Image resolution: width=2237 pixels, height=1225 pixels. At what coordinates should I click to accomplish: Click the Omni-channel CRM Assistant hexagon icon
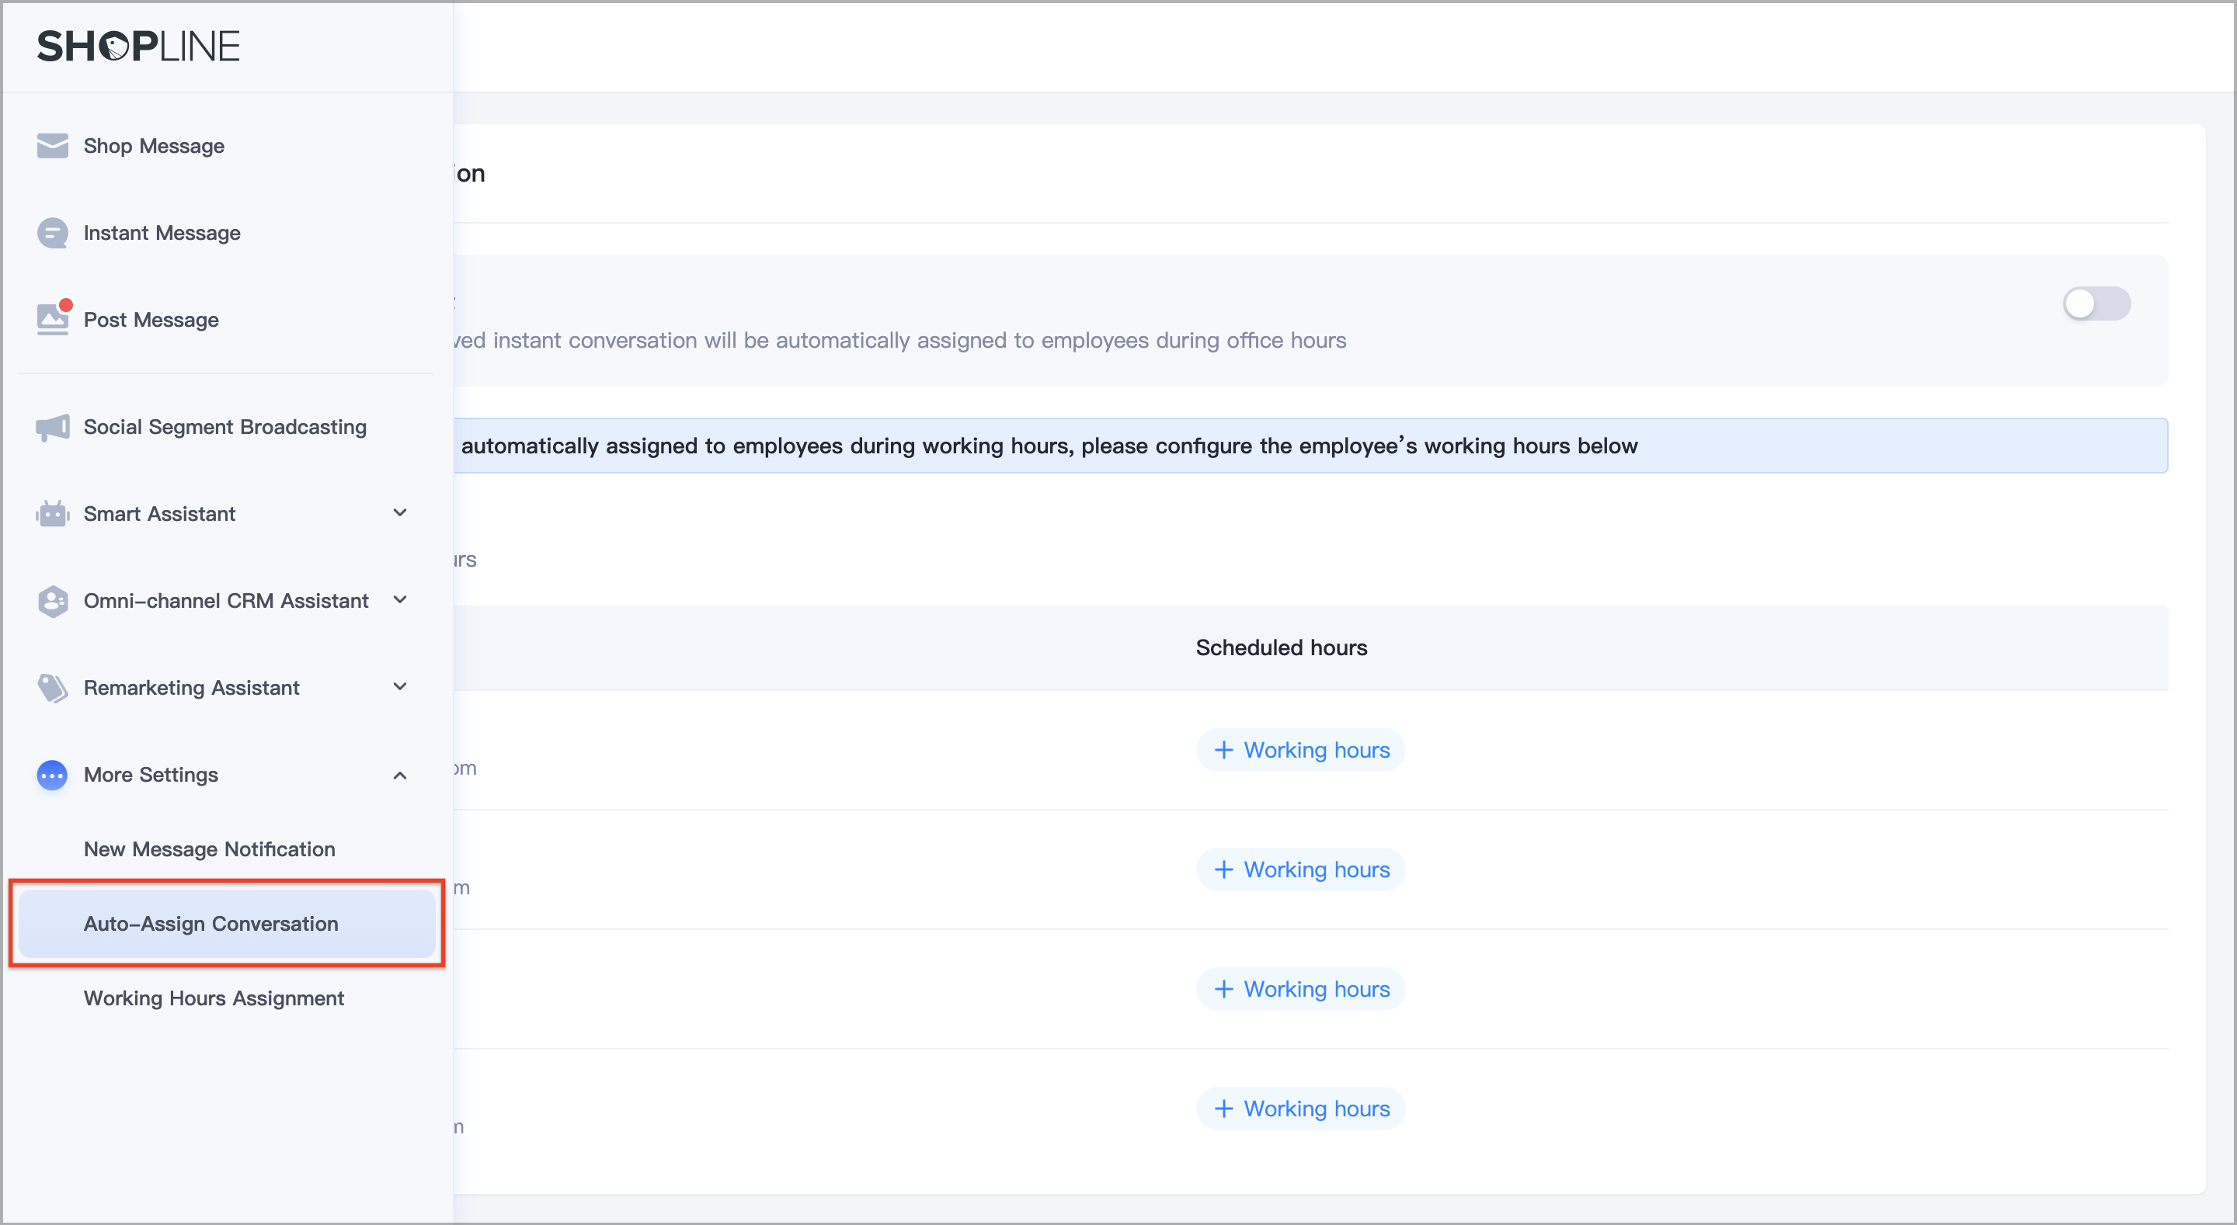(x=52, y=601)
